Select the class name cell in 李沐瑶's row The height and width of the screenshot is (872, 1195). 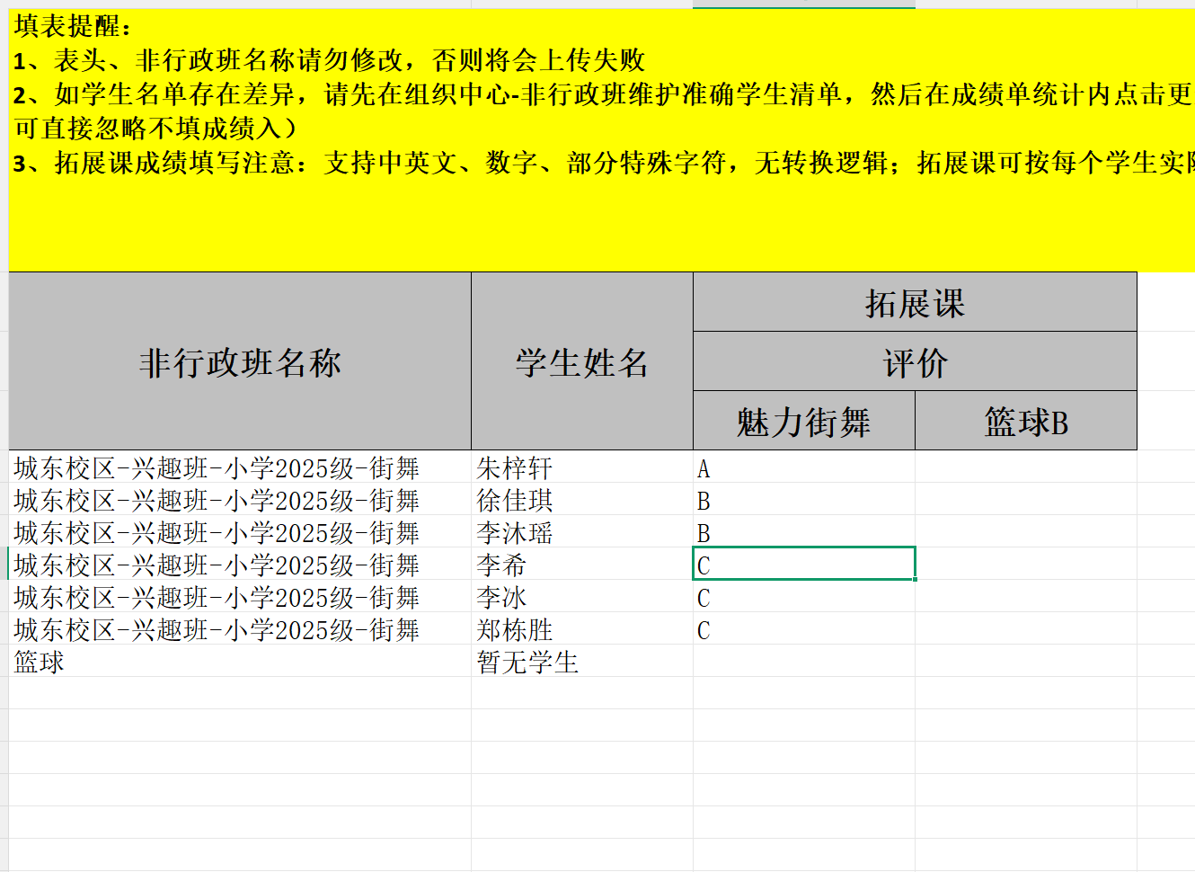click(x=217, y=532)
